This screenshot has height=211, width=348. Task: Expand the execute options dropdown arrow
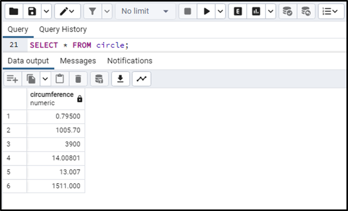[220, 11]
